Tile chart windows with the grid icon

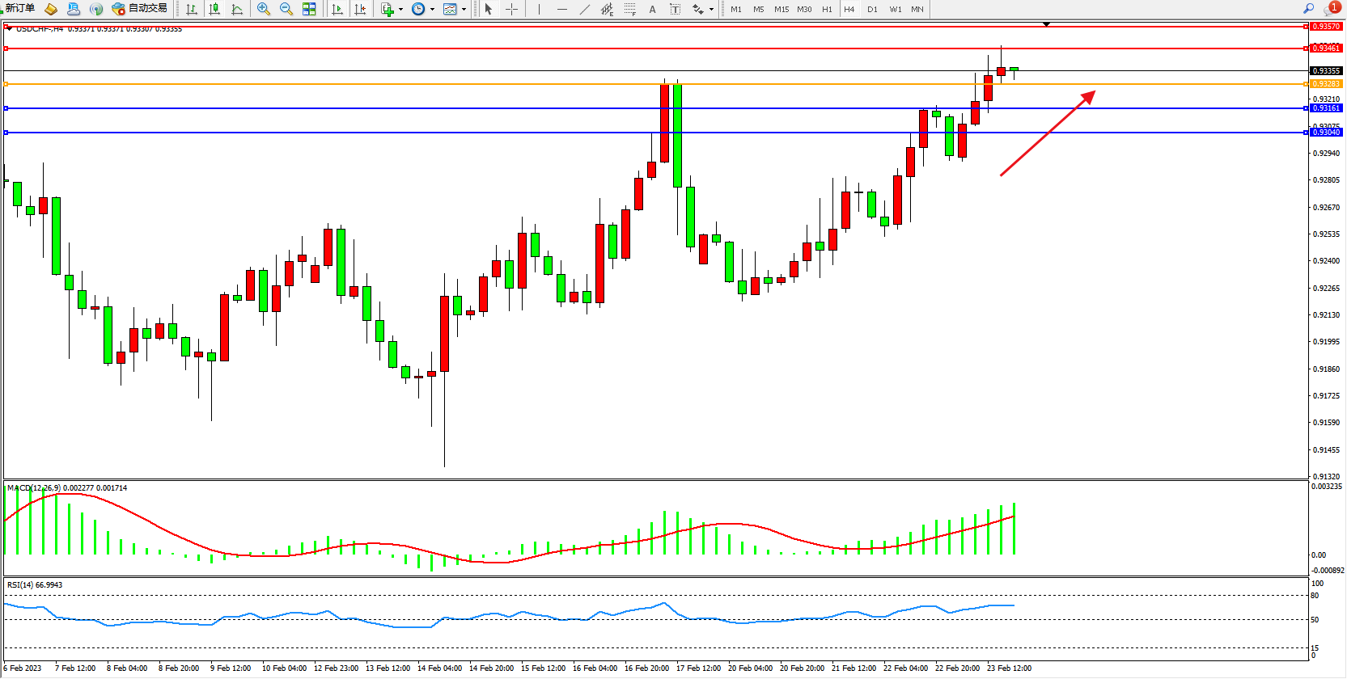pyautogui.click(x=309, y=9)
